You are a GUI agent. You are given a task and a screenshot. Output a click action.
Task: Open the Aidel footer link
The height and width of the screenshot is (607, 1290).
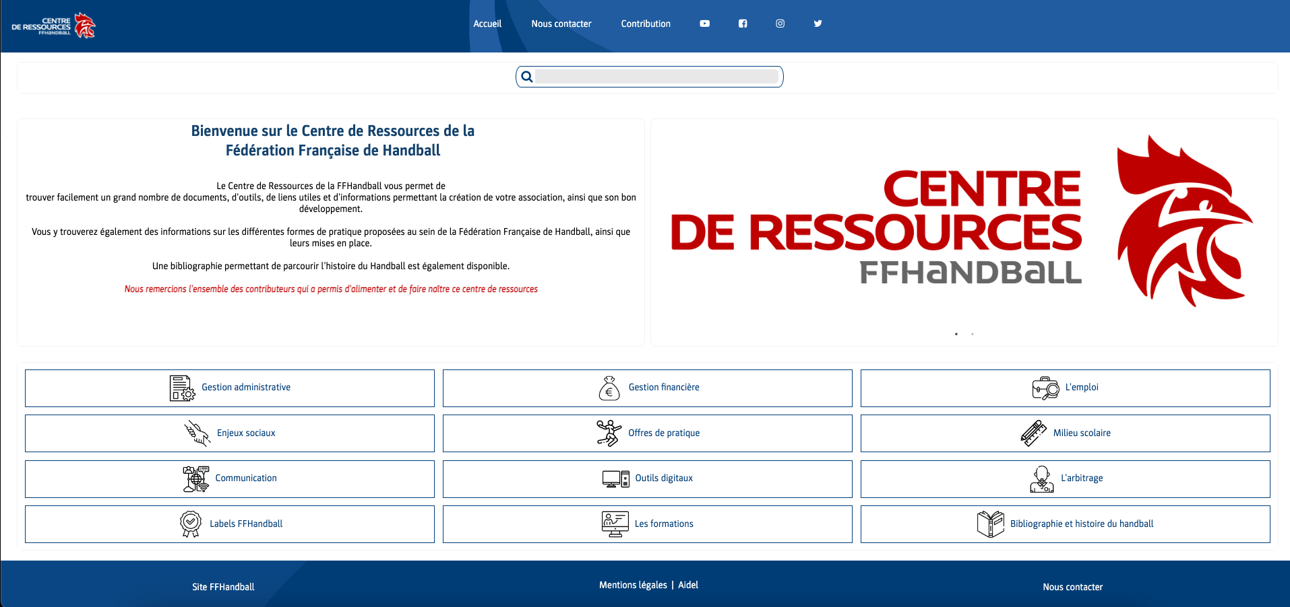click(688, 585)
